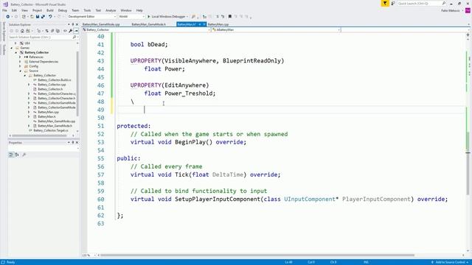Click the Visual Studio logo icon
Image resolution: width=472 pixels, height=265 pixels.
(5, 4)
